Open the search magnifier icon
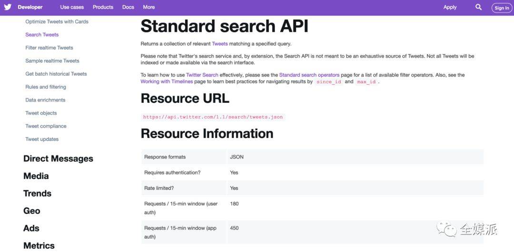514x252 pixels. 478,7
